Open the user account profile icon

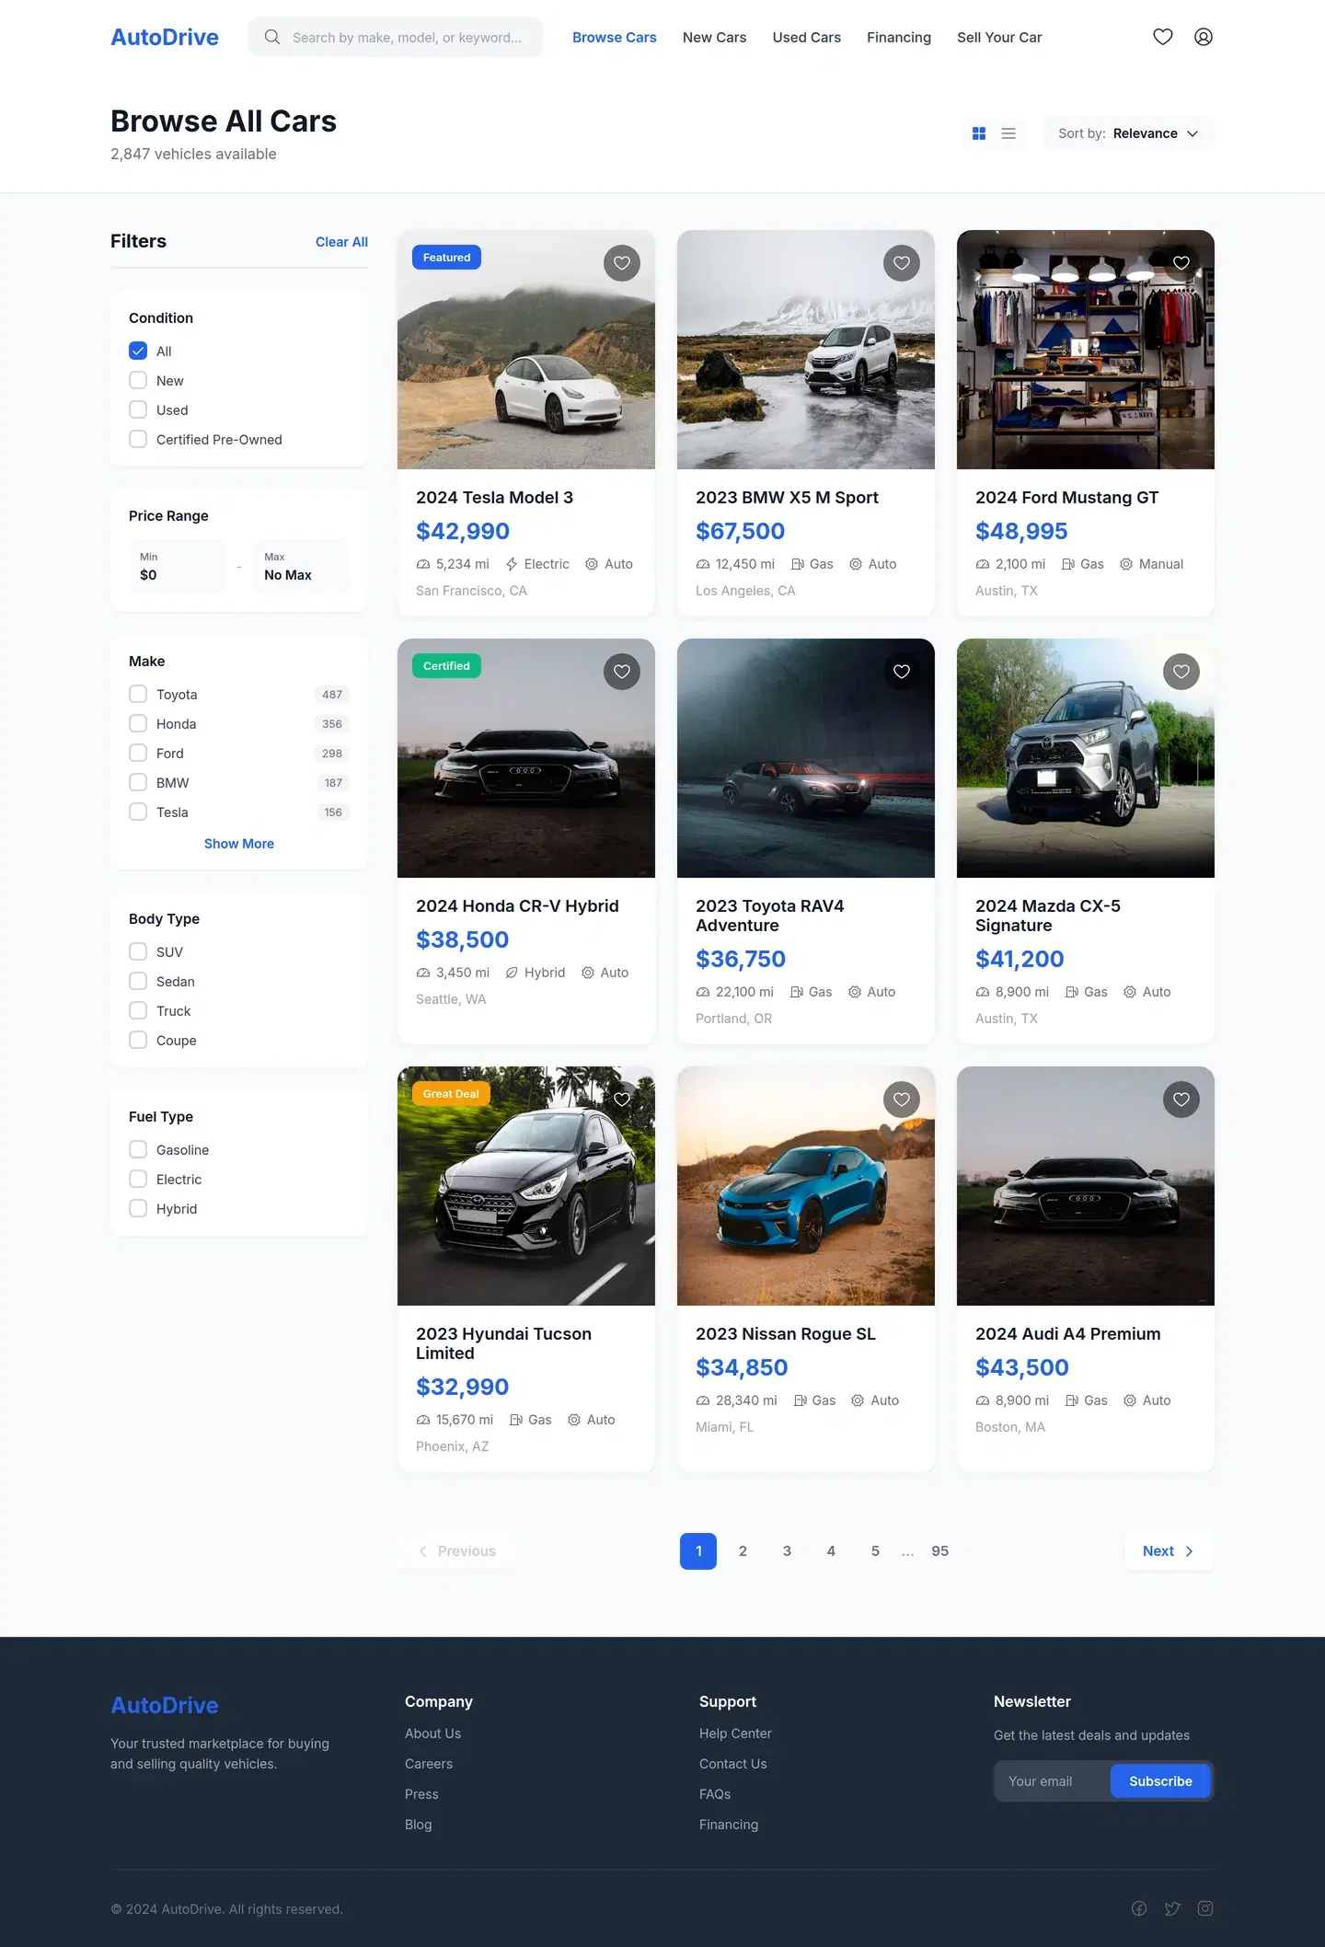(x=1204, y=37)
